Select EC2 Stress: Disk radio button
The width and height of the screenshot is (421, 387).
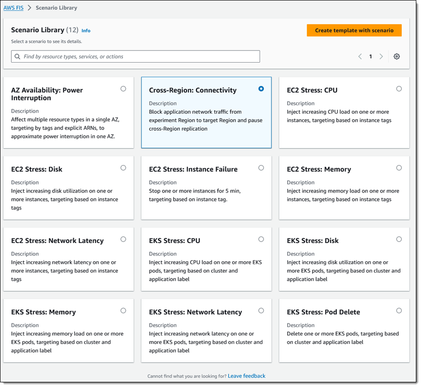(123, 168)
